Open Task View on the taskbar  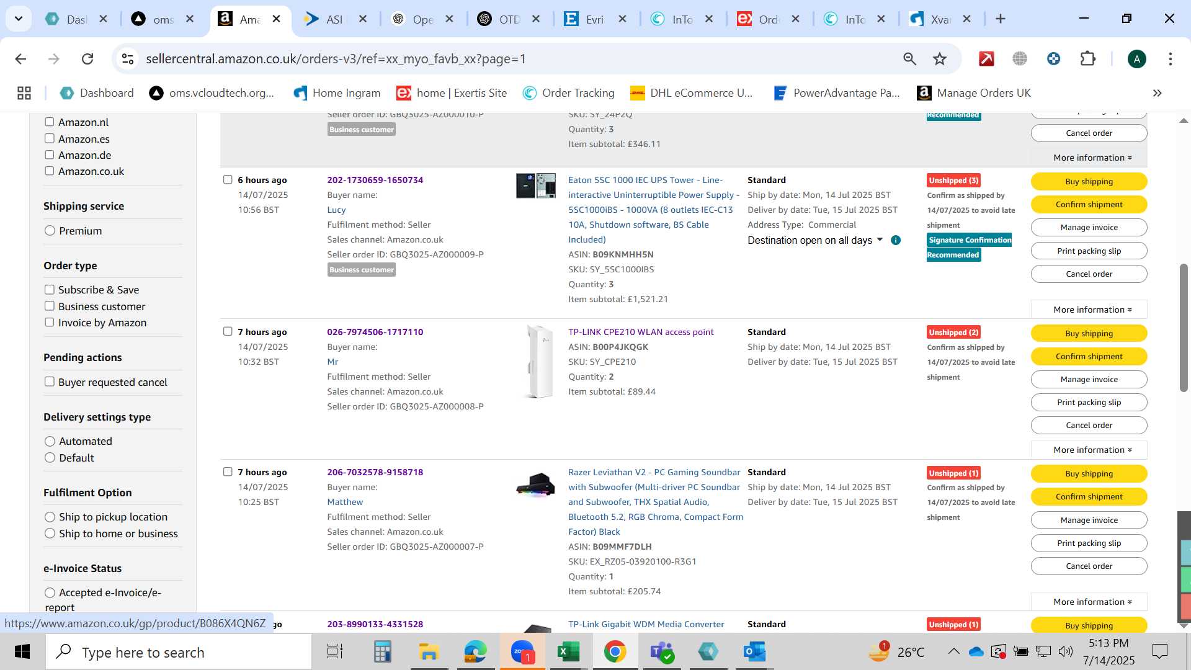335,652
